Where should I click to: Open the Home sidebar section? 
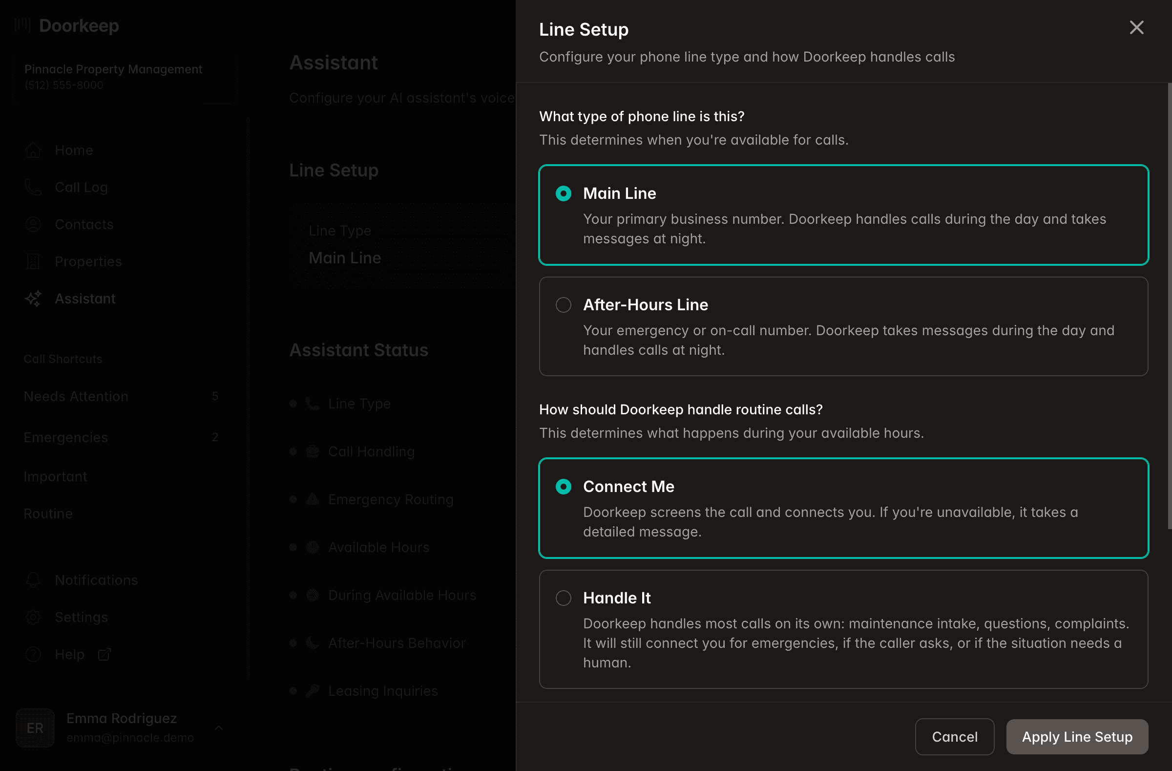pos(73,150)
